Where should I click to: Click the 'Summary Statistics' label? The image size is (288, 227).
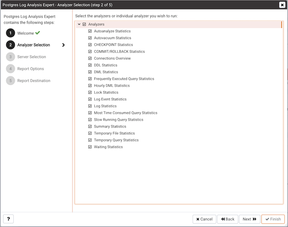pos(110,126)
